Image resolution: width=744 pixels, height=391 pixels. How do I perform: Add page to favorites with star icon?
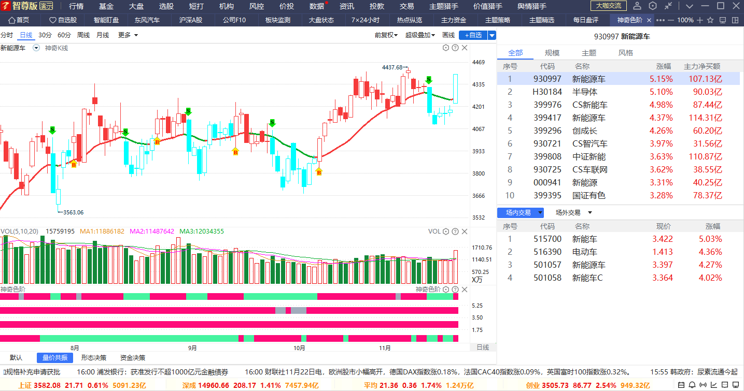point(710,20)
